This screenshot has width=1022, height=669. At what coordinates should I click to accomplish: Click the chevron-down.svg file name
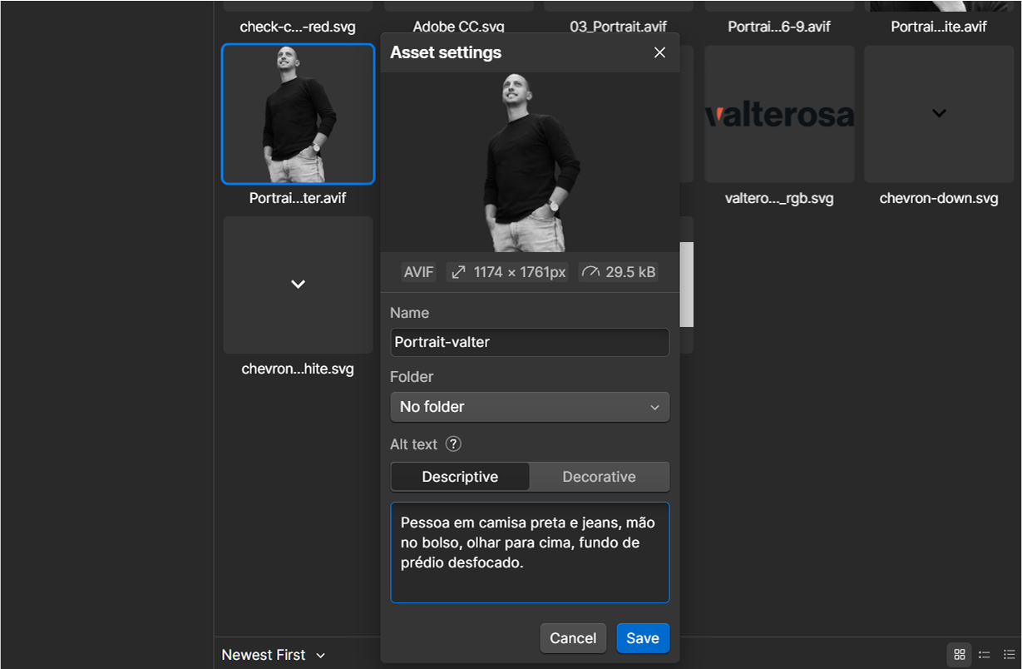(x=939, y=198)
